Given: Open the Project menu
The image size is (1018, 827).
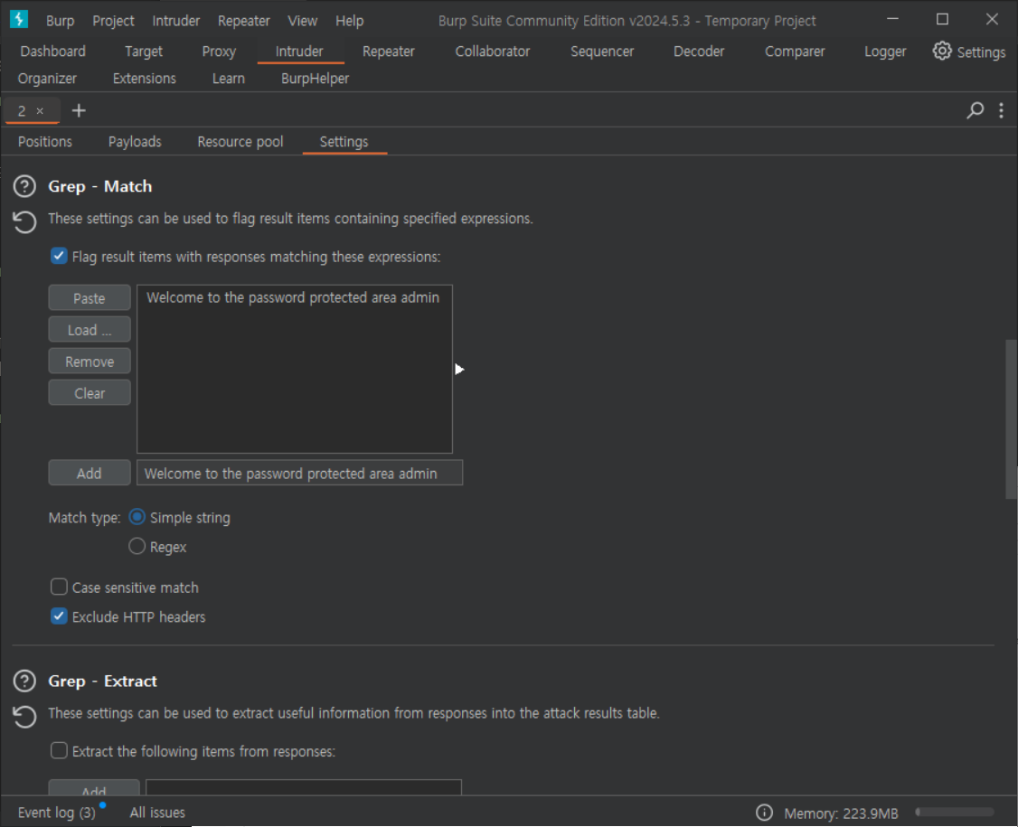Looking at the screenshot, I should pos(113,21).
